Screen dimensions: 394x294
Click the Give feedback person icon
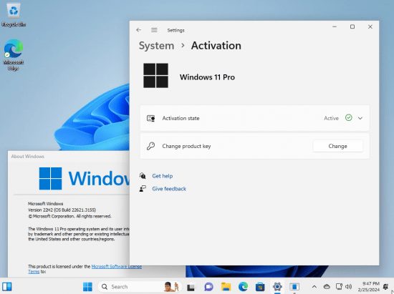143,188
